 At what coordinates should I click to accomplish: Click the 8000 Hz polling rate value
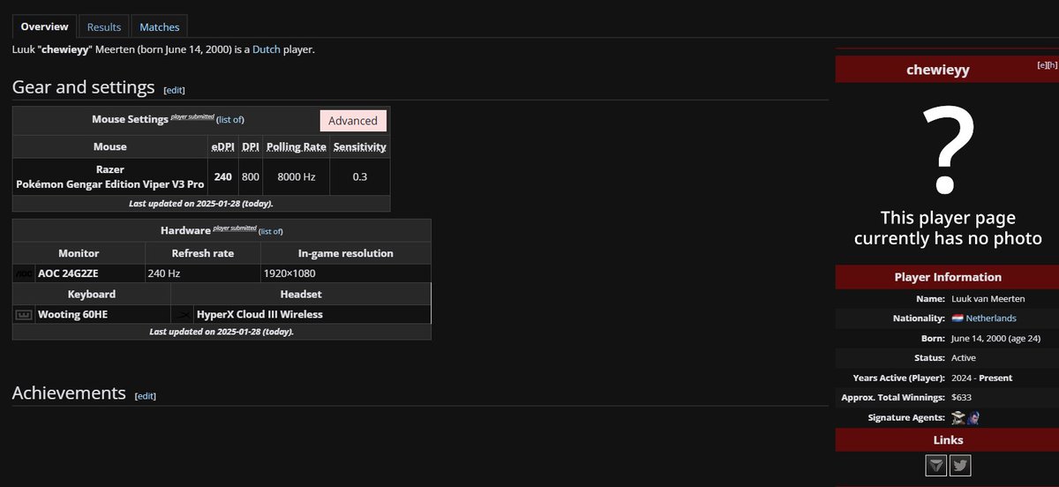(297, 177)
